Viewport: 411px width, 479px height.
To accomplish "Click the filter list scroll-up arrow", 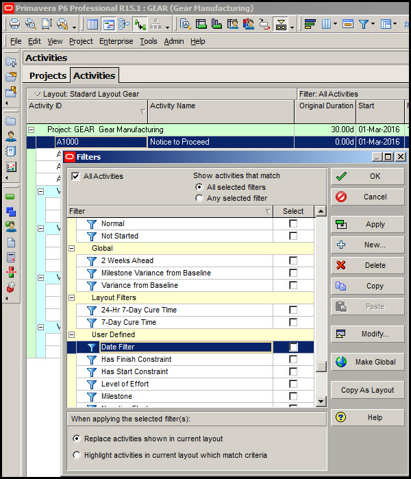I will pyautogui.click(x=321, y=211).
